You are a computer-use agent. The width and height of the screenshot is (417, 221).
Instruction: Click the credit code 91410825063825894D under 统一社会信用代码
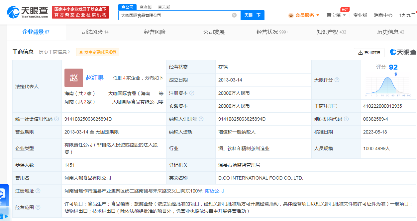point(88,119)
